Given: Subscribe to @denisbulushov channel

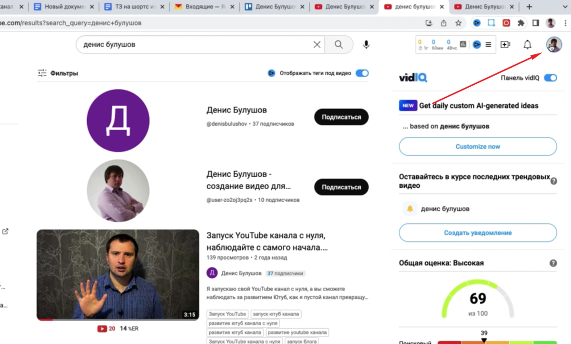Looking at the screenshot, I should pos(341,117).
